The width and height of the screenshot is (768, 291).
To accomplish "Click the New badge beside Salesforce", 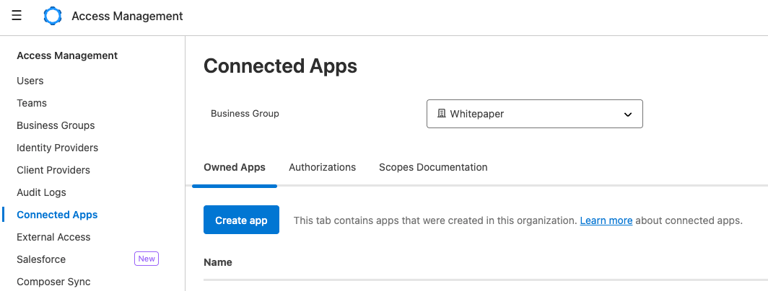I will [x=147, y=259].
